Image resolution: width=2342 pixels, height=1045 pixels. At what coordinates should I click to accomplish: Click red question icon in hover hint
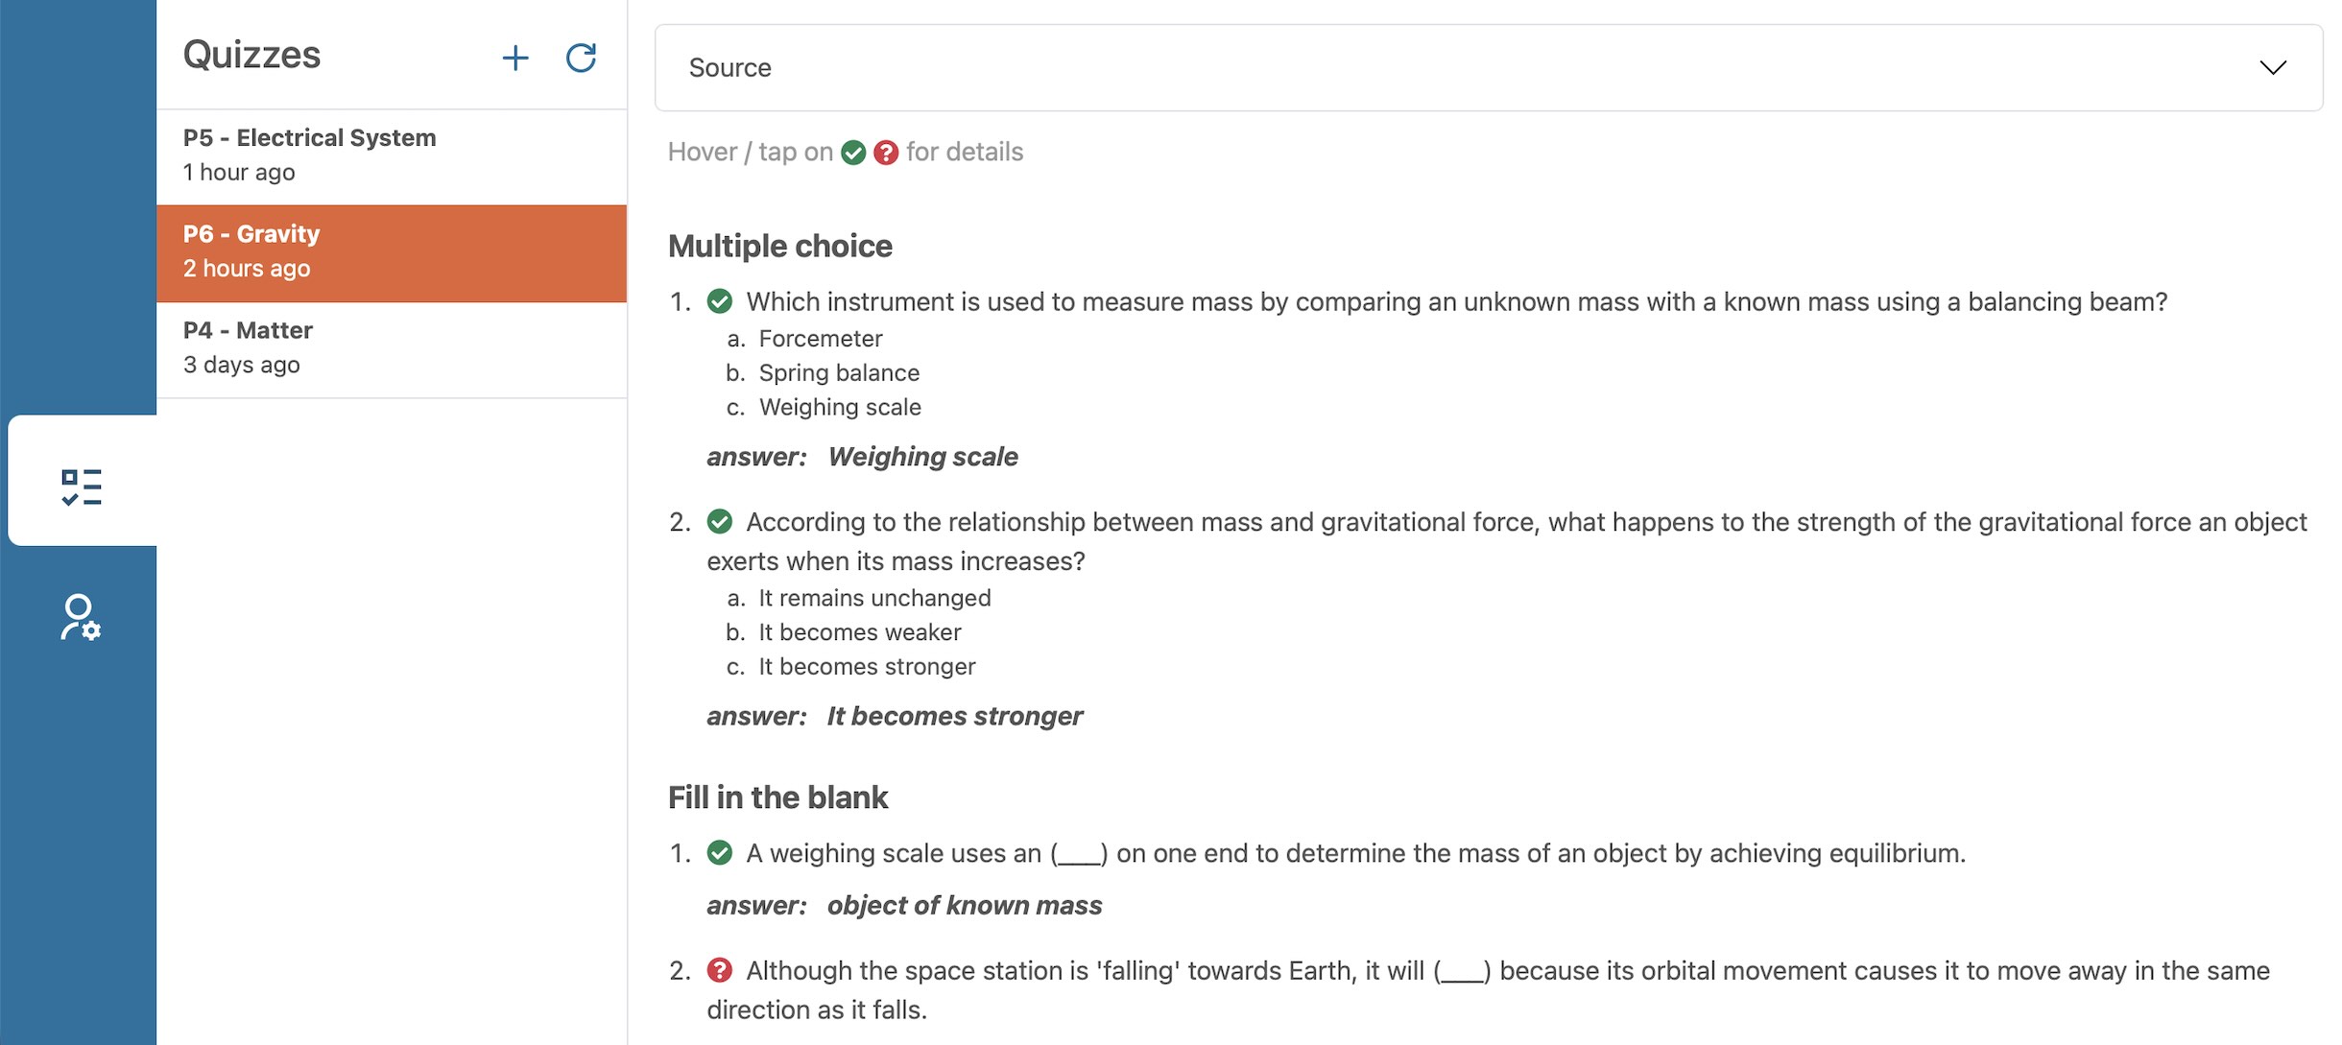pyautogui.click(x=886, y=153)
